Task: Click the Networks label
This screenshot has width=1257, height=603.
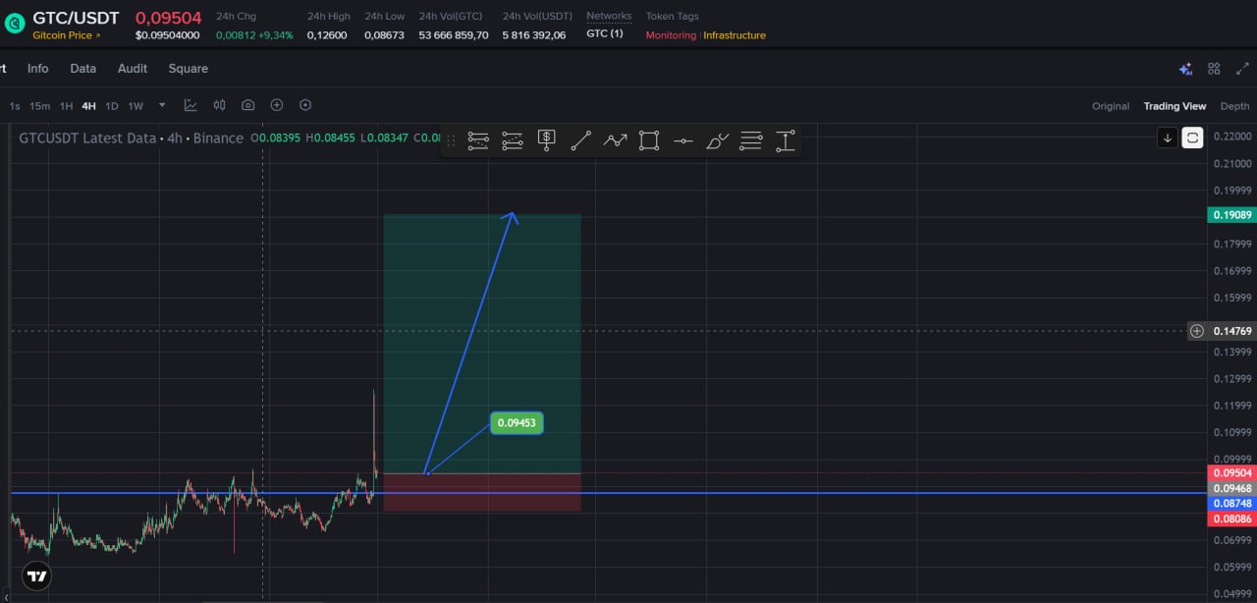Action: point(609,16)
